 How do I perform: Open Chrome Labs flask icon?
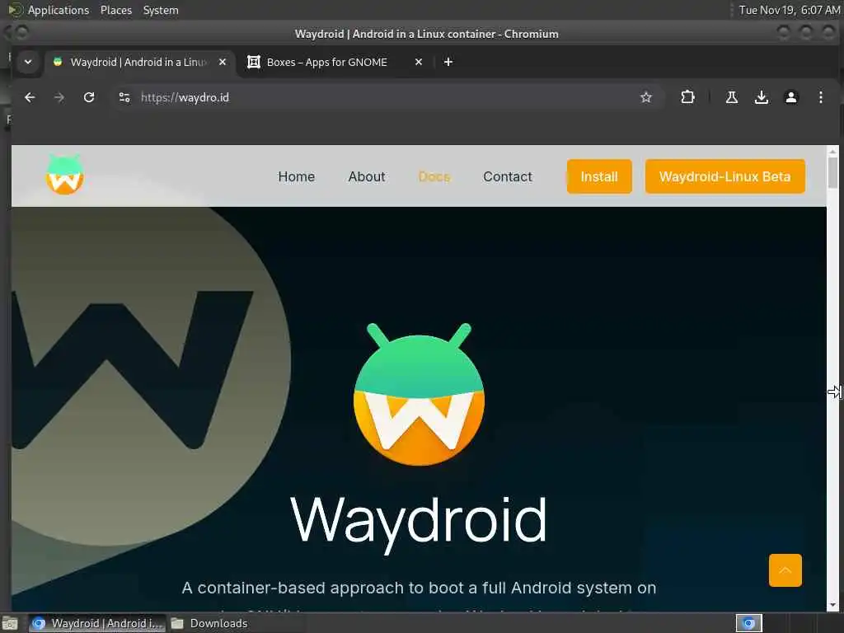pos(732,97)
